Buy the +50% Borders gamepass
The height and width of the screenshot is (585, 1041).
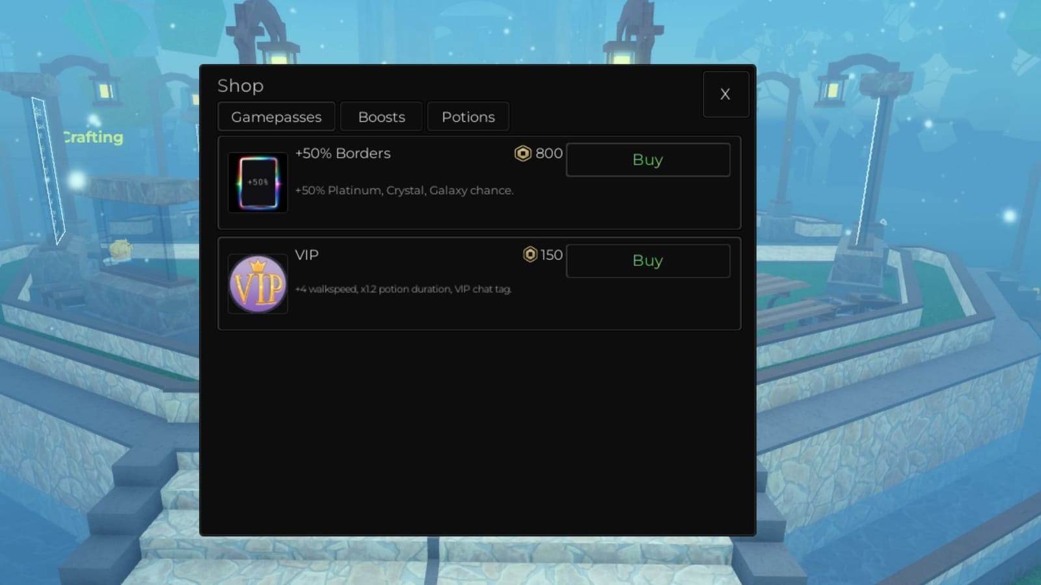[x=647, y=160]
